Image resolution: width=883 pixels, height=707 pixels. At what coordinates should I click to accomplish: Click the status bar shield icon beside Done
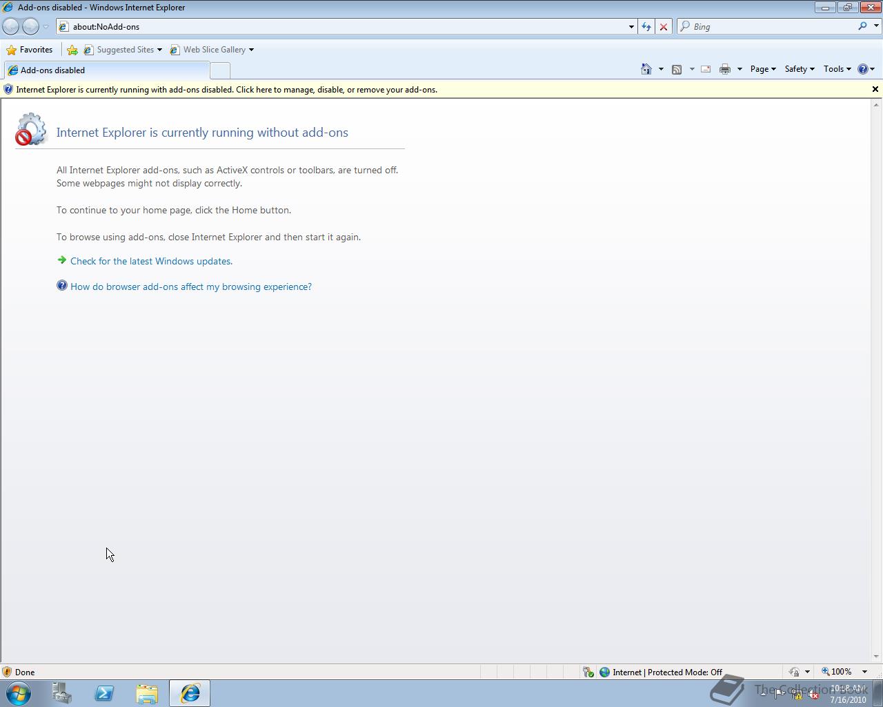pos(7,672)
